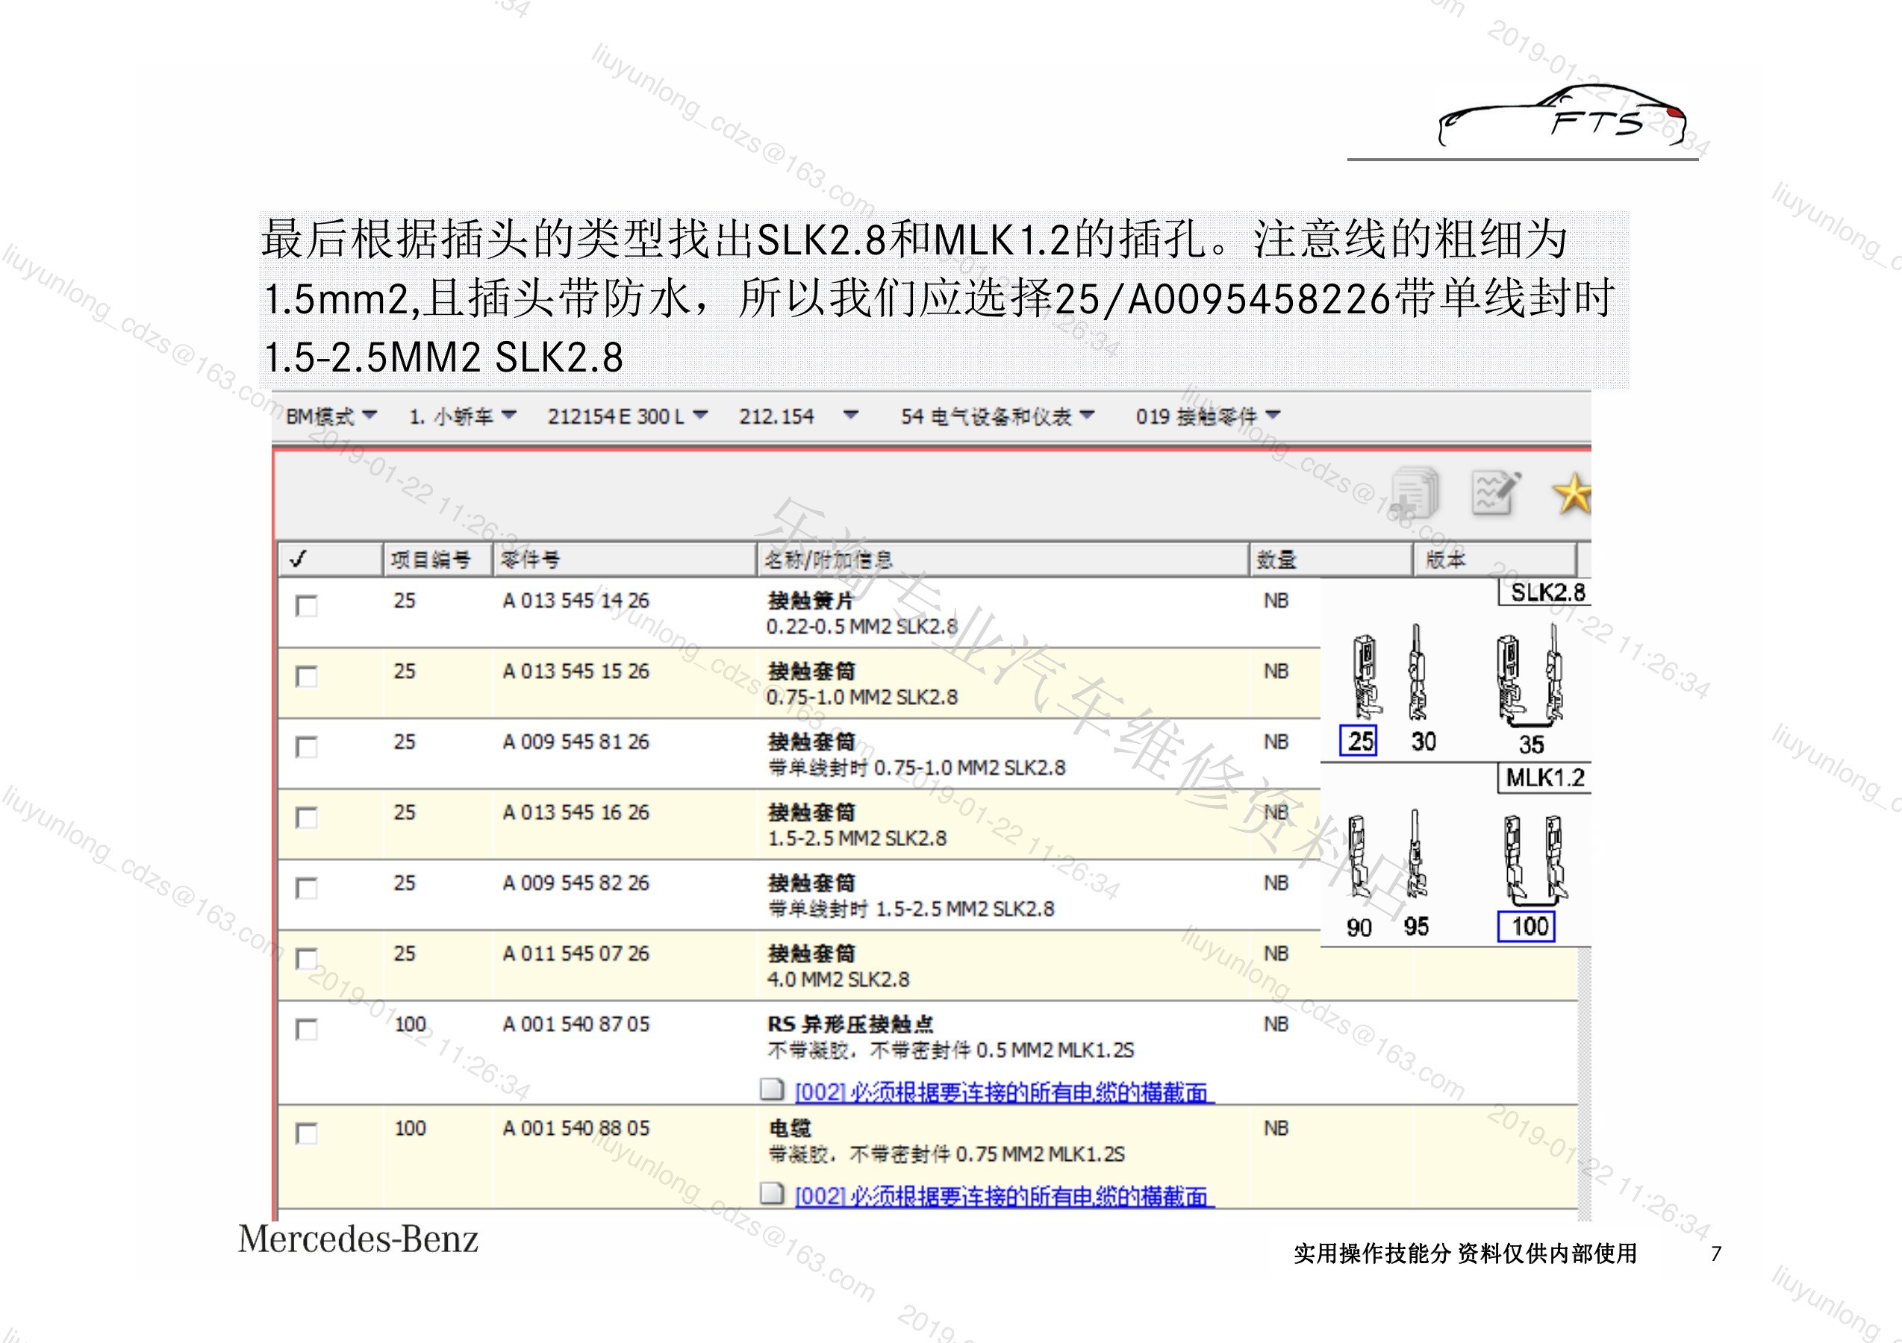
Task: Check the box for A 013 545 15 26
Action: (307, 676)
